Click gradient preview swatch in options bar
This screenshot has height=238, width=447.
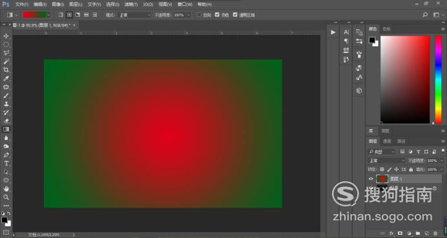34,15
